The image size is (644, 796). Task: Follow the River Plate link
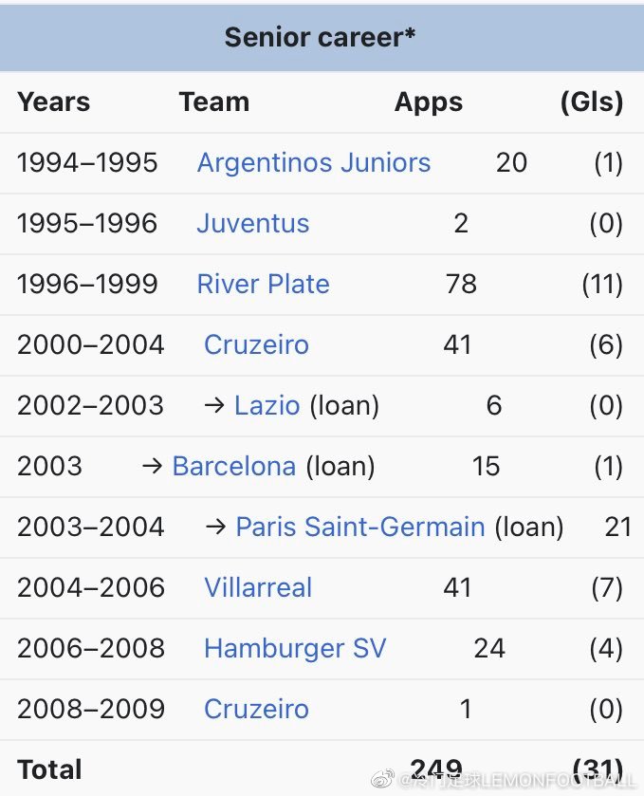(x=263, y=284)
